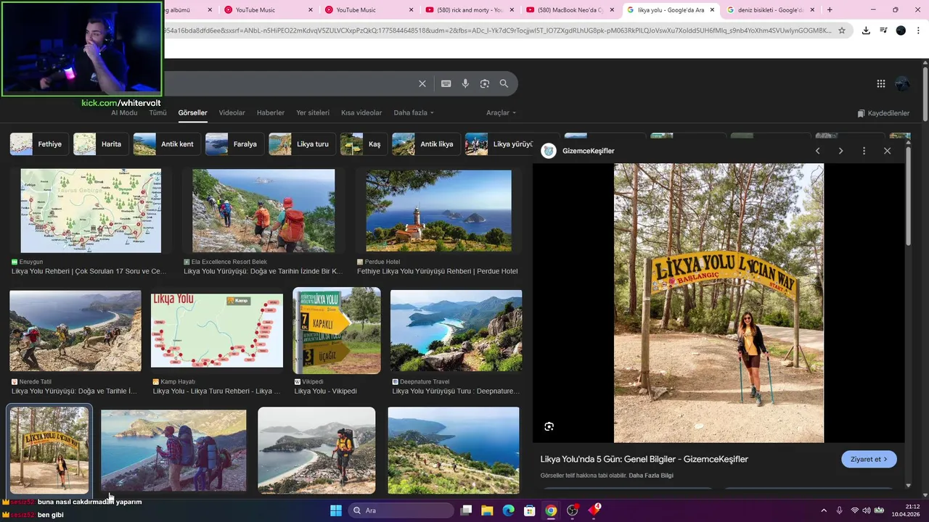Select the Görseller tab
This screenshot has height=522, width=929.
pos(192,113)
